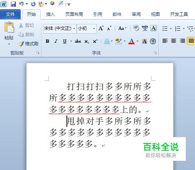Open enclosed characters 字 icon

153,41
